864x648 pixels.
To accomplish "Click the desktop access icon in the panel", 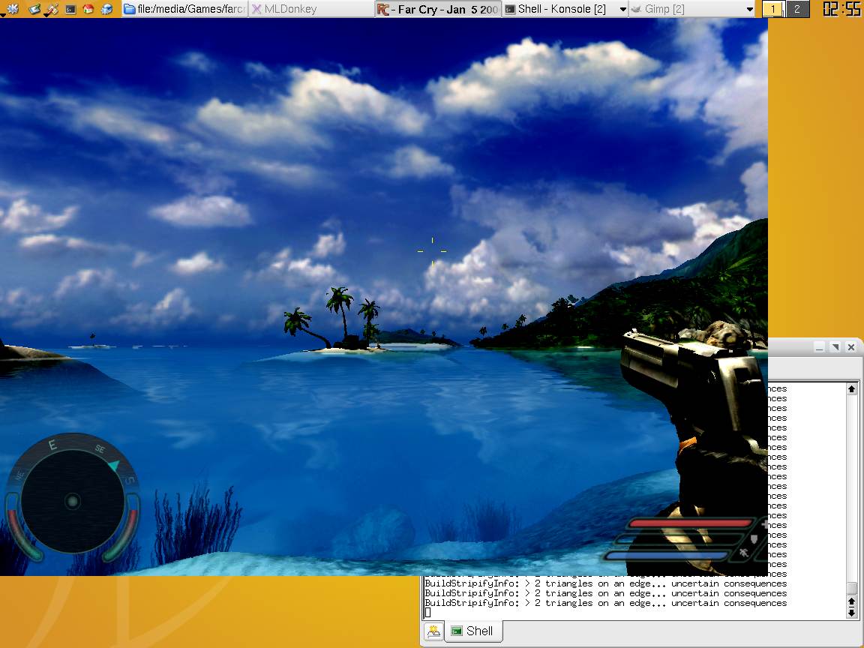I will point(34,9).
